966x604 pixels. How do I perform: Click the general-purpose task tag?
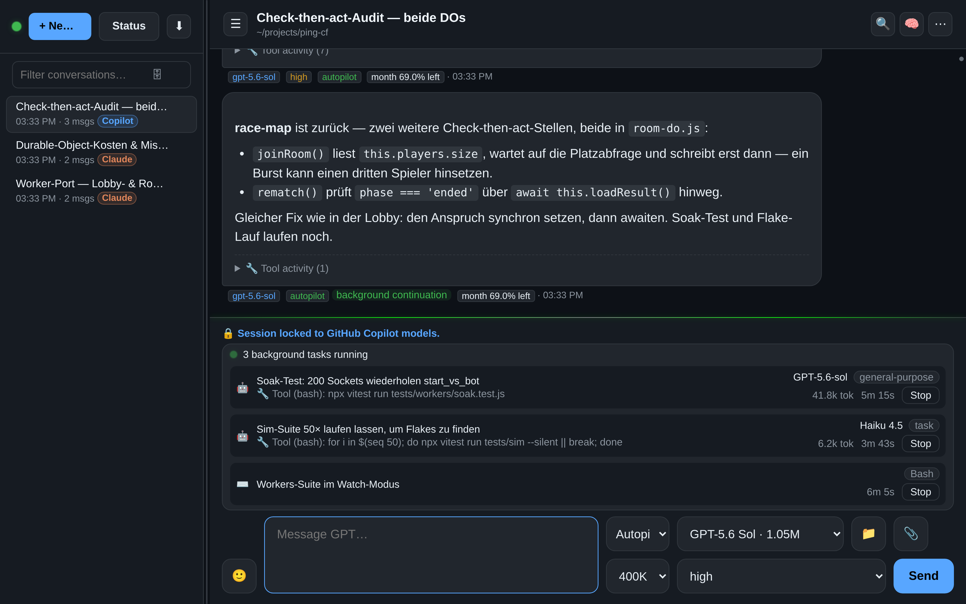point(896,377)
